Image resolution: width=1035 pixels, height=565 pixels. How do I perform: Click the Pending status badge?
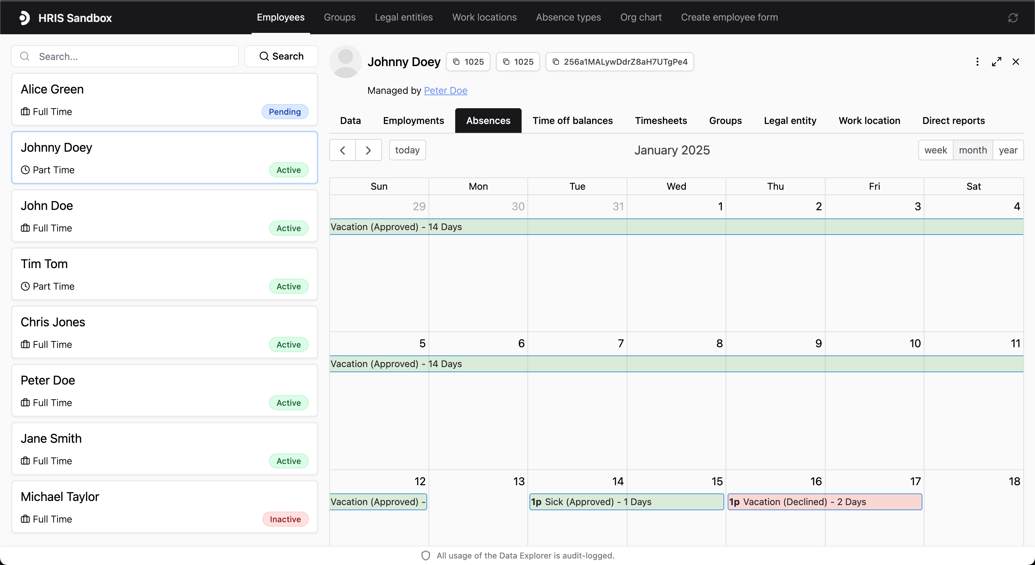(285, 112)
